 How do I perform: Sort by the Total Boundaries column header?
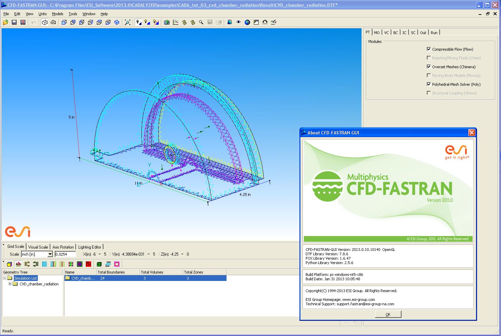(x=118, y=272)
